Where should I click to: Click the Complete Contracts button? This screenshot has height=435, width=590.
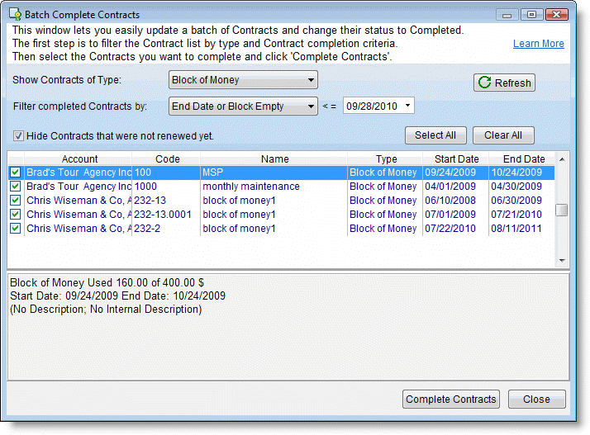tap(451, 399)
